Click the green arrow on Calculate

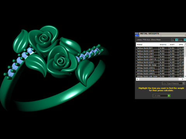(169, 96)
